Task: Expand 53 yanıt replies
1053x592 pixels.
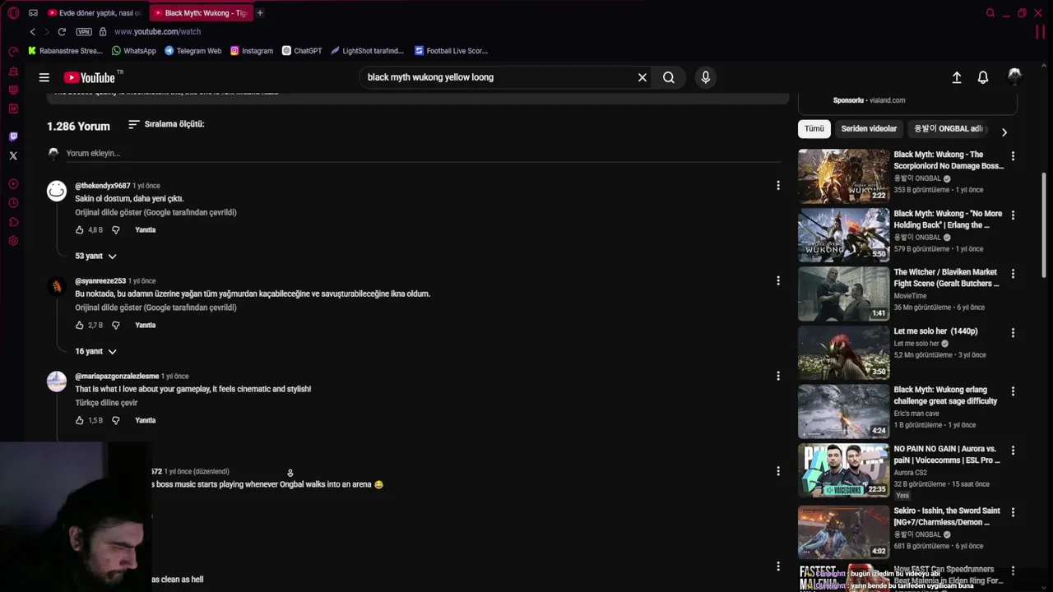Action: 95,257
